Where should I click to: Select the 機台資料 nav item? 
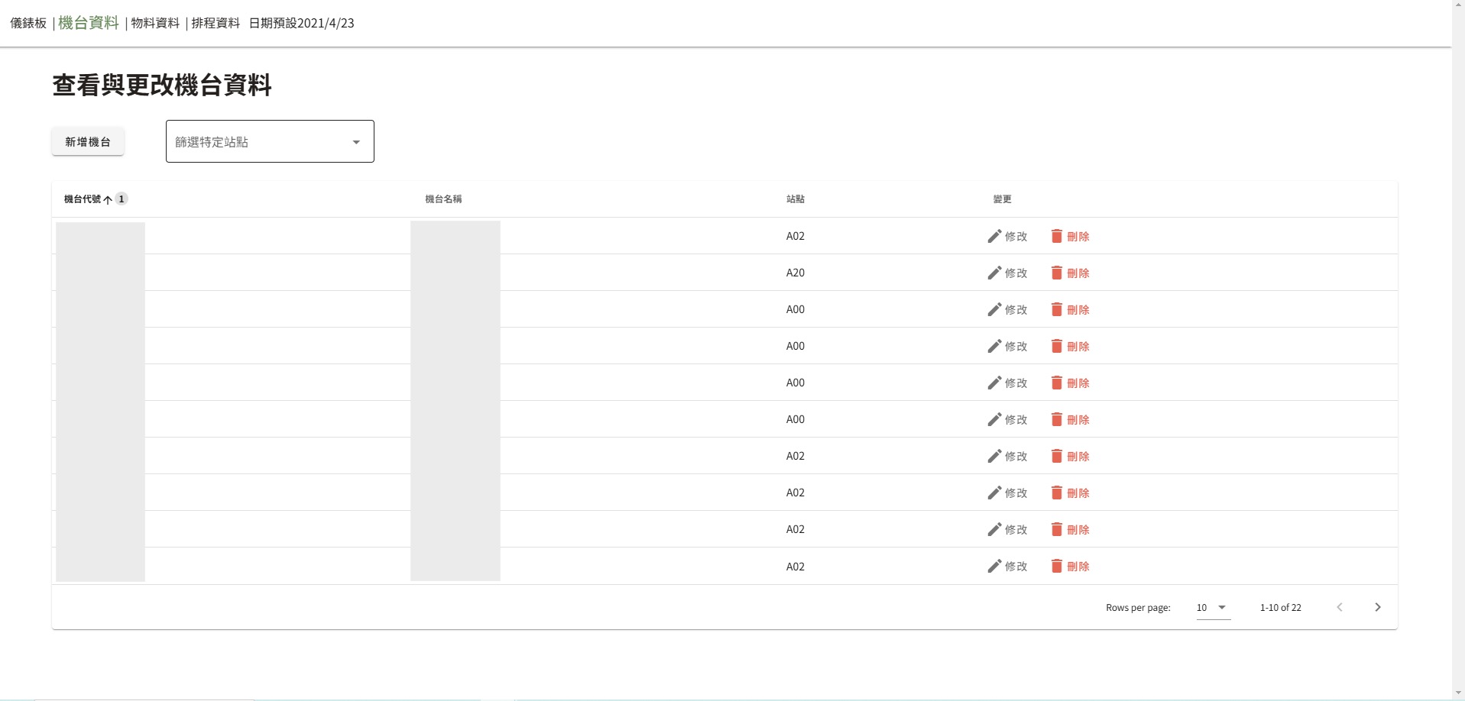(x=89, y=24)
